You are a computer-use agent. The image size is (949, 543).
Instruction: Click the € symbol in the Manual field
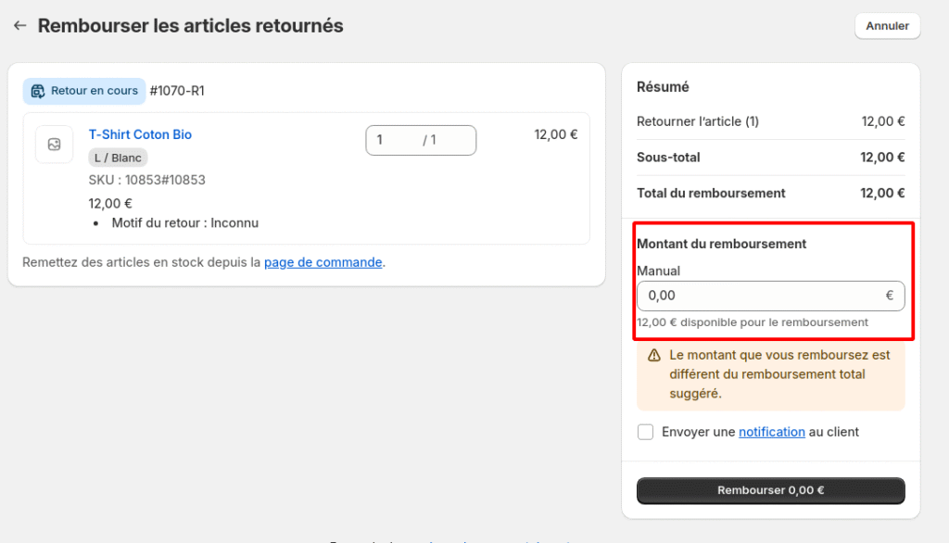[889, 296]
